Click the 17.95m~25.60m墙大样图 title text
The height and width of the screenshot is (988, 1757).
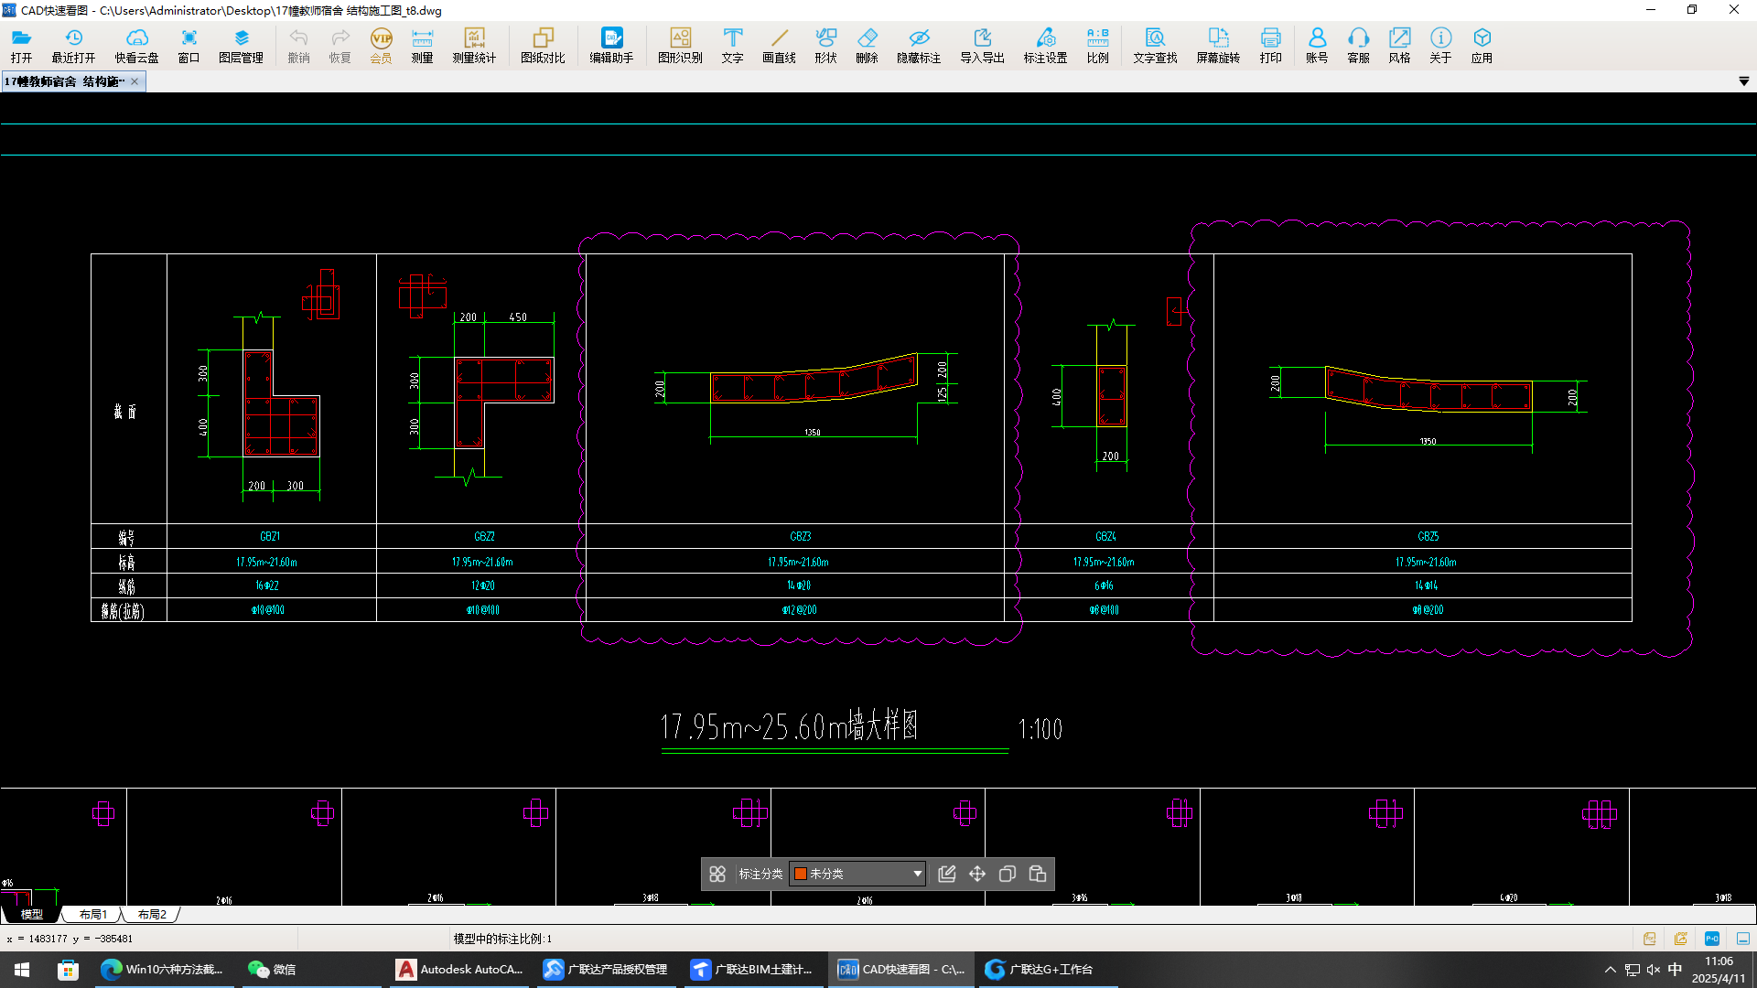[x=789, y=726]
